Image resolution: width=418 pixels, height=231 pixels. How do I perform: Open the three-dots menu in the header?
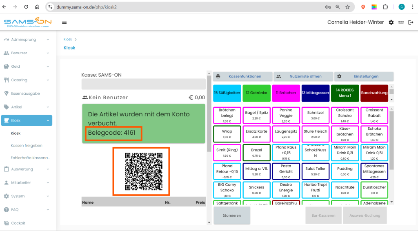401,22
